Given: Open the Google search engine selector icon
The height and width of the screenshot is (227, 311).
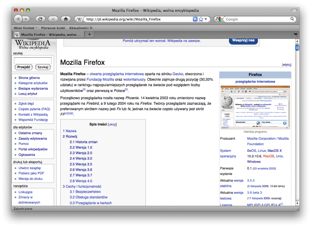Looking at the screenshot, I should click(218, 19).
